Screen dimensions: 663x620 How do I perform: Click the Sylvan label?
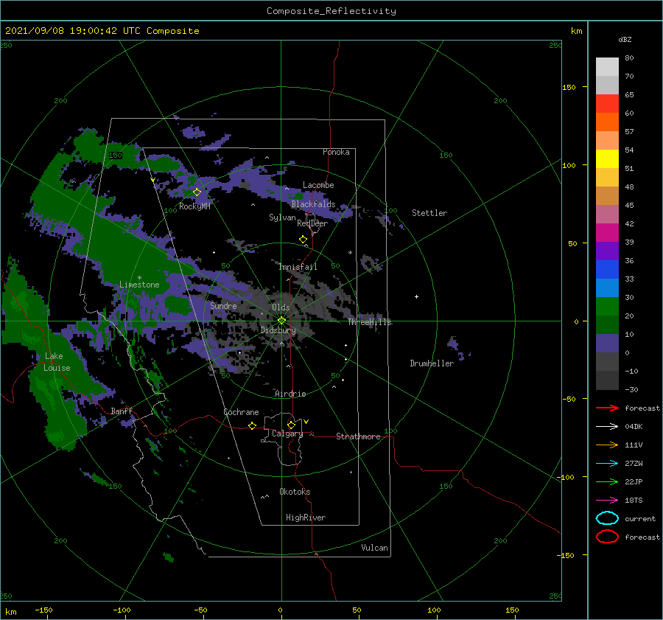pyautogui.click(x=282, y=217)
